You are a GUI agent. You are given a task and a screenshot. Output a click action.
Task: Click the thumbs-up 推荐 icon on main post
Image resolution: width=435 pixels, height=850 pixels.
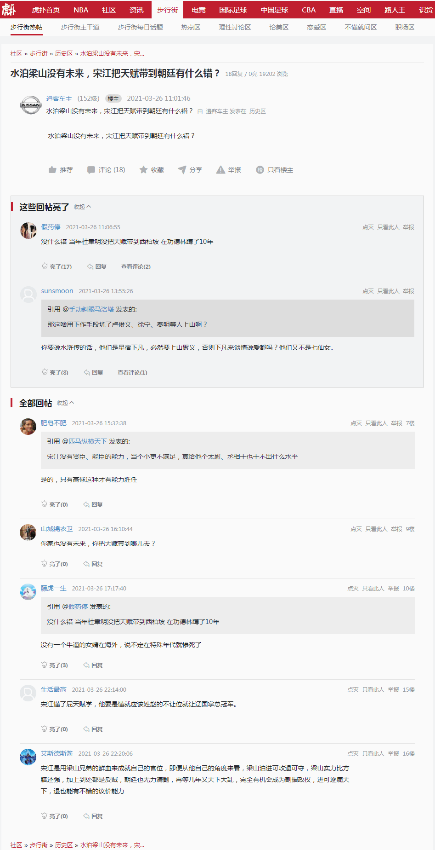(x=52, y=170)
